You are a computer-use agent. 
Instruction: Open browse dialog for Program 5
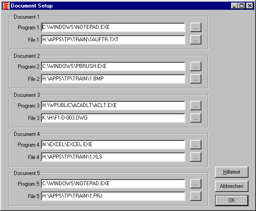point(196,184)
